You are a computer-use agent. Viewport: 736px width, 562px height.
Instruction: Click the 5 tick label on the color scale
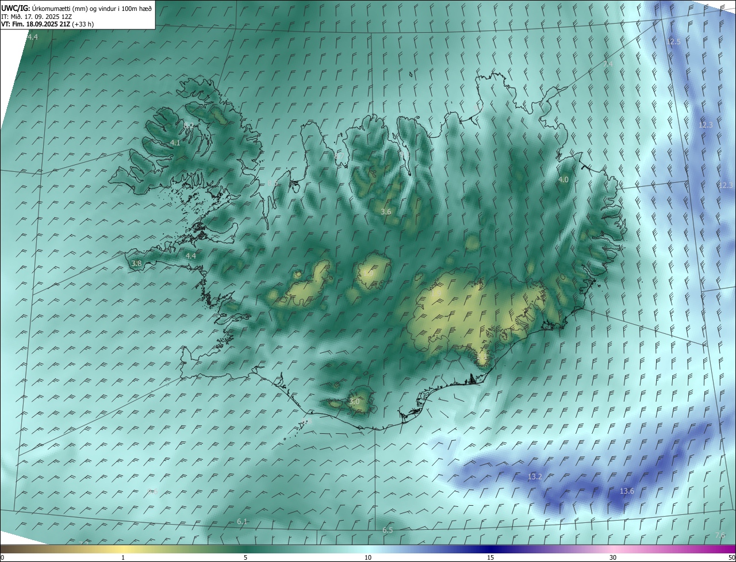point(246,557)
